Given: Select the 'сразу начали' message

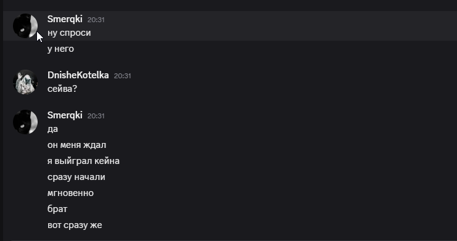Looking at the screenshot, I should click(x=76, y=177).
